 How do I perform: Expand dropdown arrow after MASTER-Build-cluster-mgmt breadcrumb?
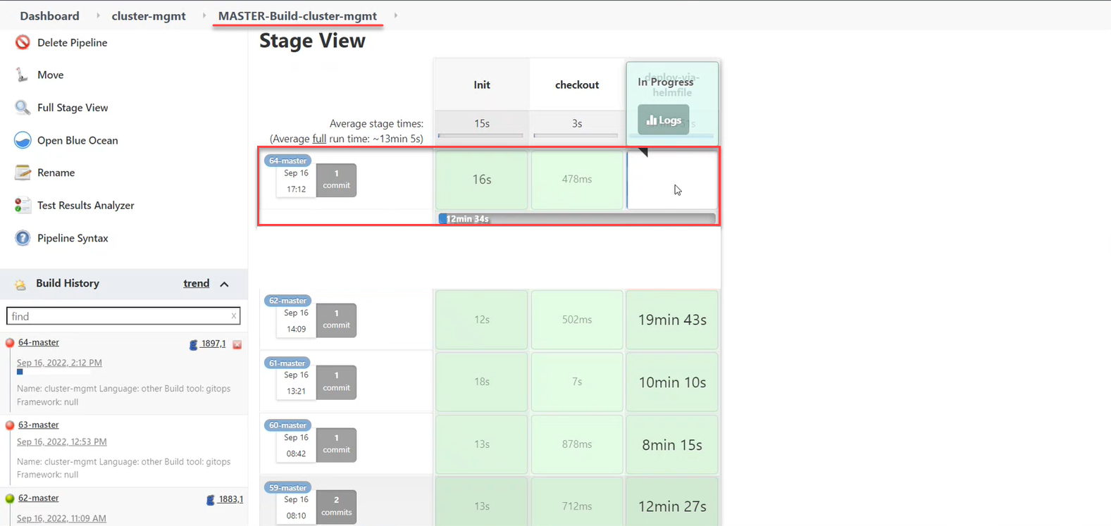[395, 15]
